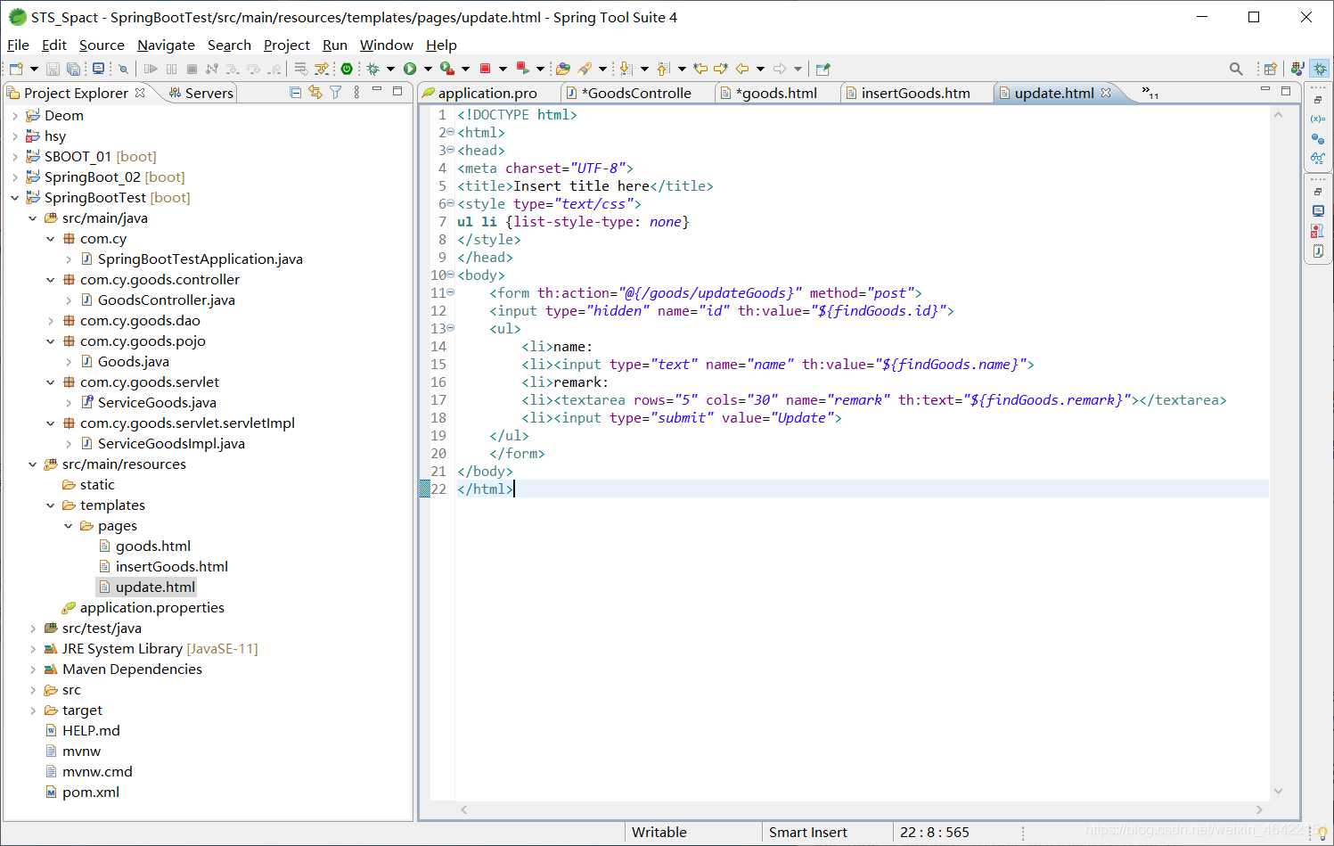This screenshot has width=1334, height=846.
Task: Click the Resume debug icon
Action: pyautogui.click(x=151, y=69)
